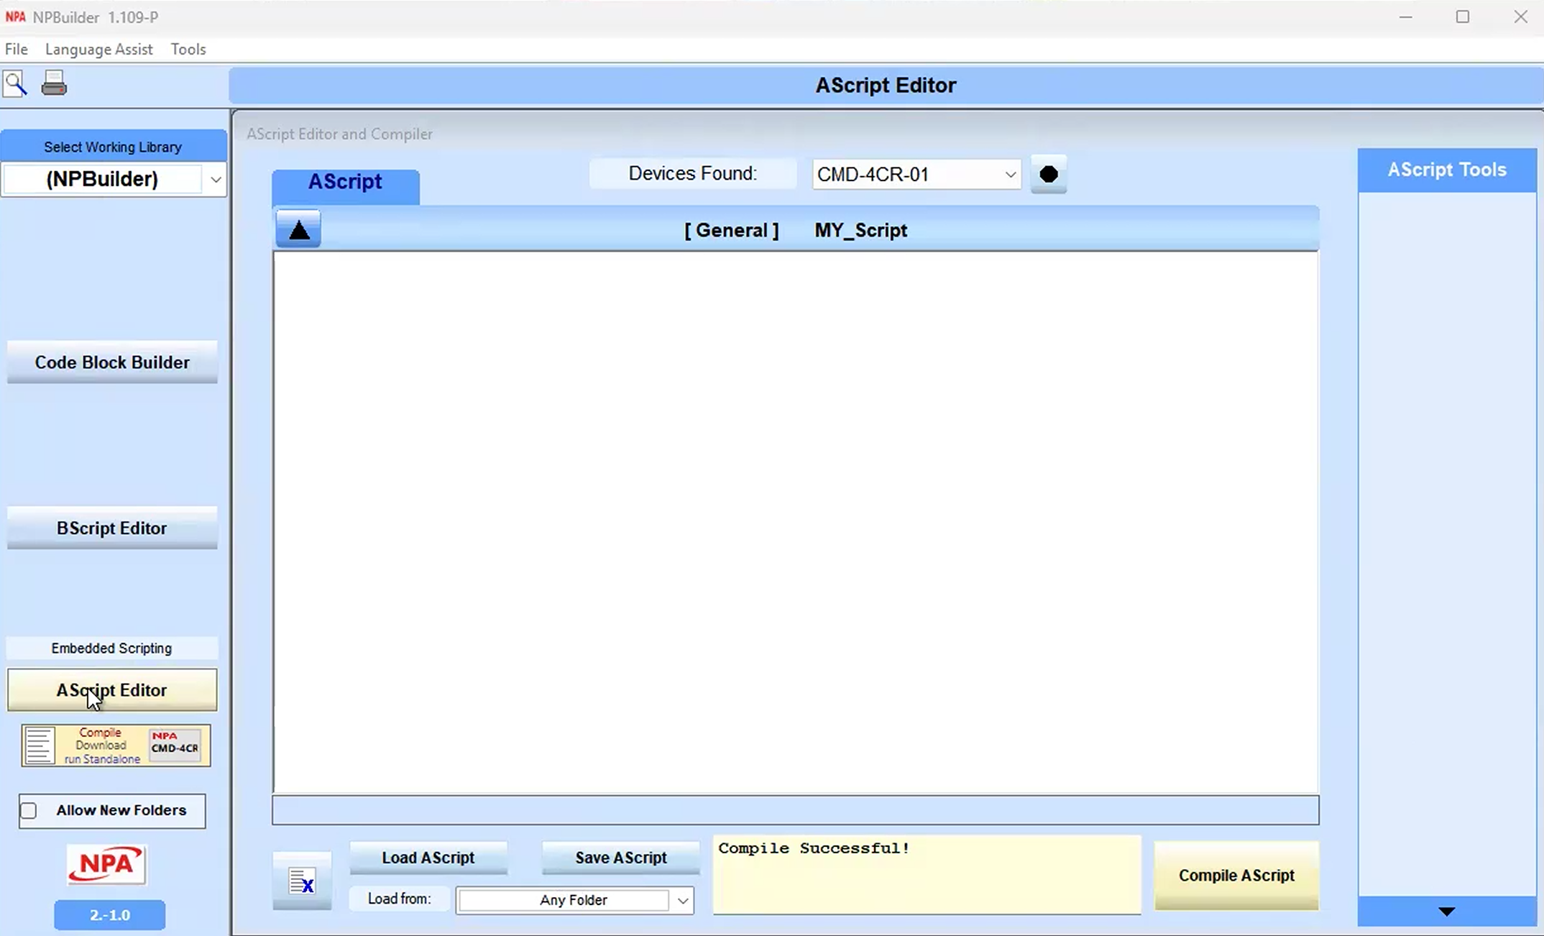1544x936 pixels.
Task: Maximize the NPBuilder window
Action: click(1463, 17)
